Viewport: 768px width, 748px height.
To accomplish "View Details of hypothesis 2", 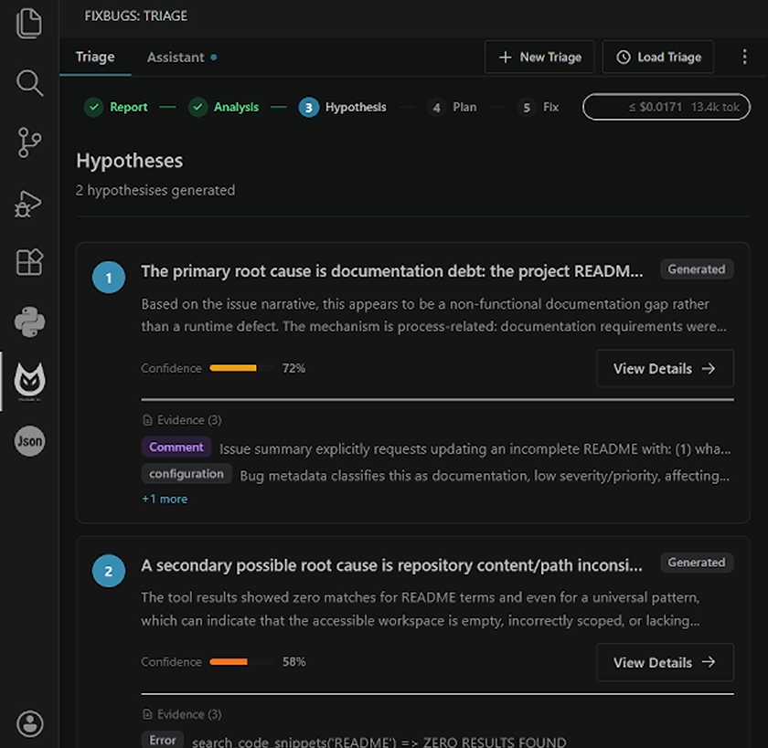I will (665, 662).
